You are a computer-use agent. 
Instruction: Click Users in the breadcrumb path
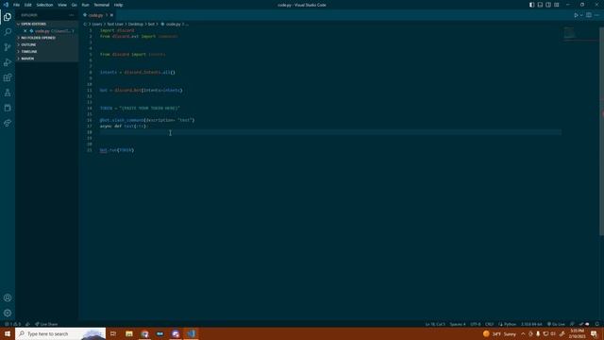click(x=96, y=24)
